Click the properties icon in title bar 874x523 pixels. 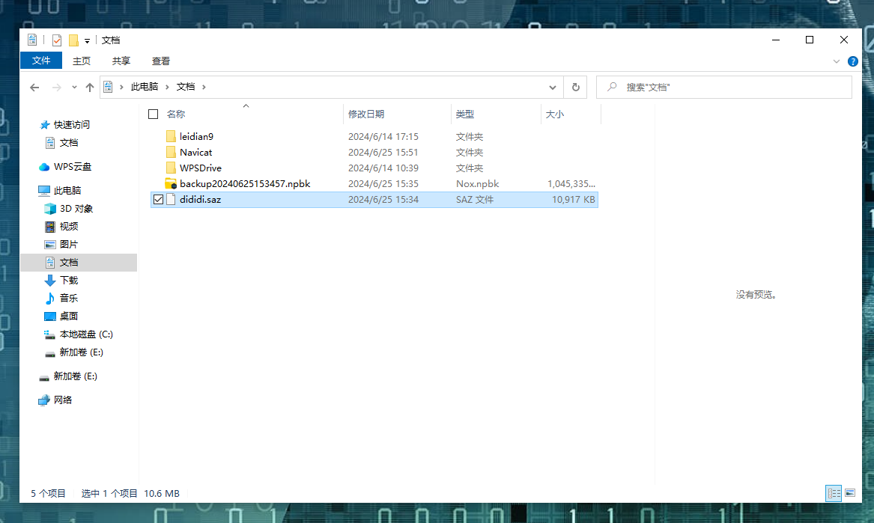[57, 40]
